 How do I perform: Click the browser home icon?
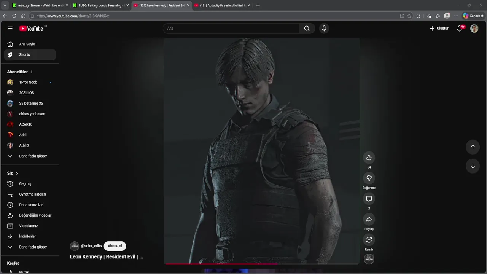(x=23, y=16)
